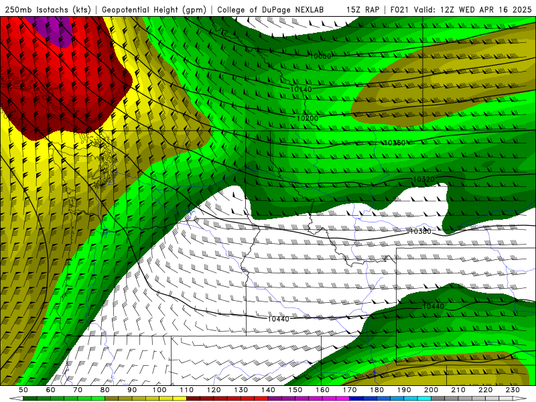Click the 120 label on the color scale
The width and height of the screenshot is (536, 402).
(214, 390)
